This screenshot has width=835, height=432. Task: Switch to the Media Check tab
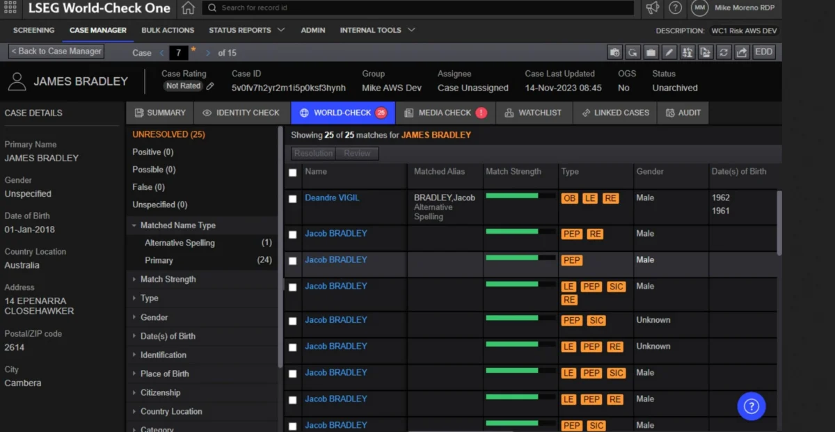coord(445,113)
